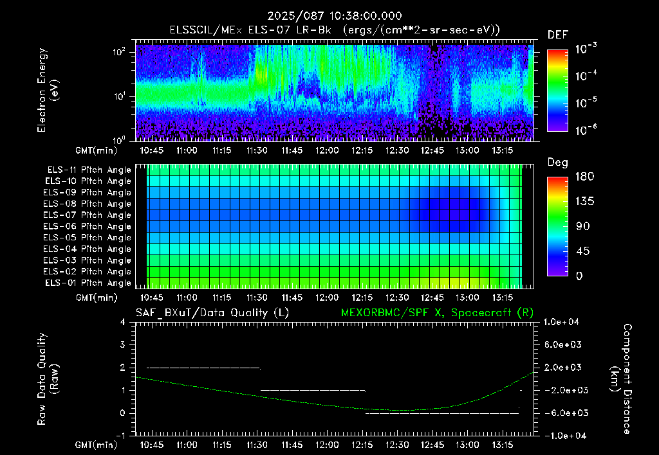This screenshot has width=659, height=455.
Task: Select the ELS-02 Pitch Angle row label
Action: click(x=87, y=272)
